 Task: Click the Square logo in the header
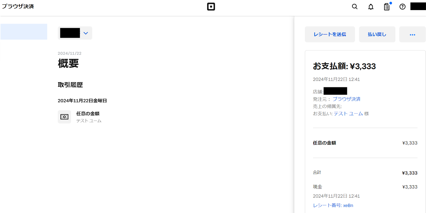(x=211, y=7)
